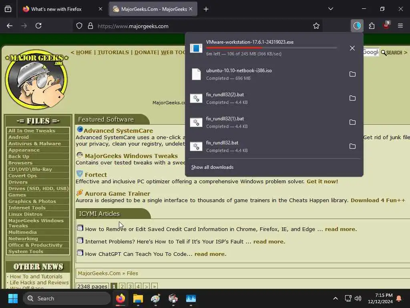Close the MajorGeeks.Com tab

click(191, 9)
